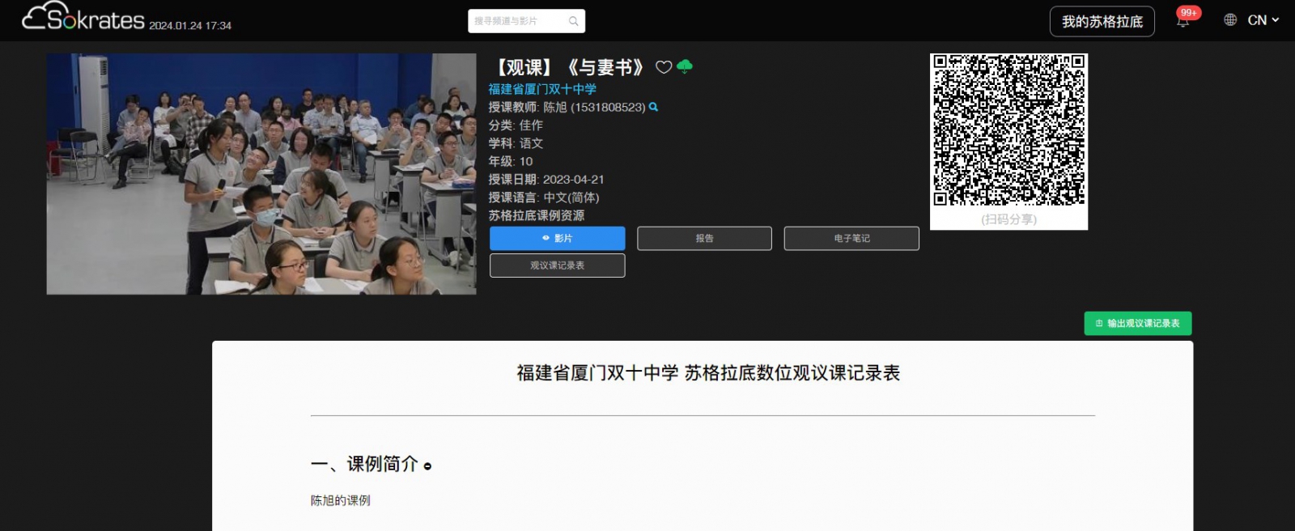
Task: Click the globe language icon
Action: point(1230,20)
